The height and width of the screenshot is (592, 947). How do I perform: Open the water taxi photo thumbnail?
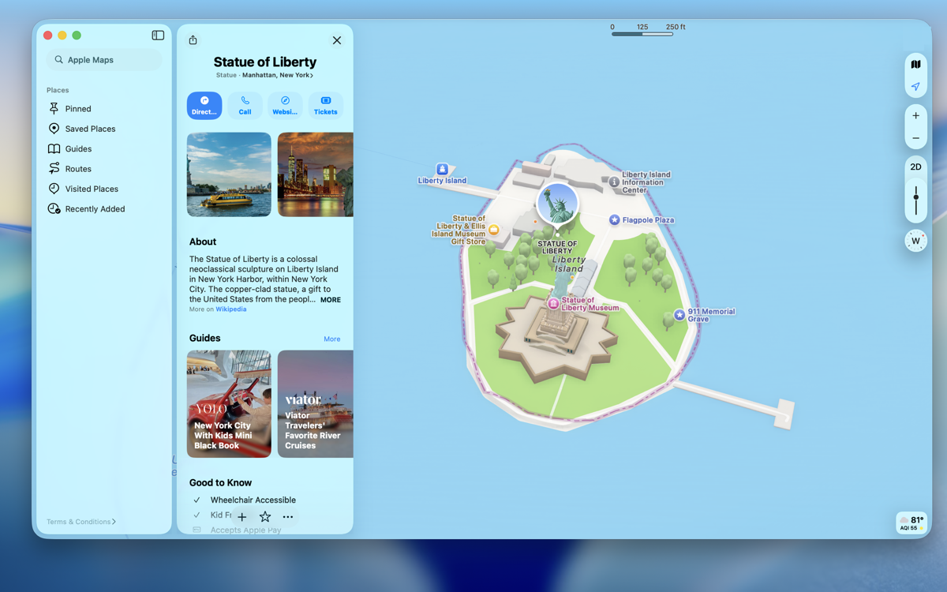point(229,174)
